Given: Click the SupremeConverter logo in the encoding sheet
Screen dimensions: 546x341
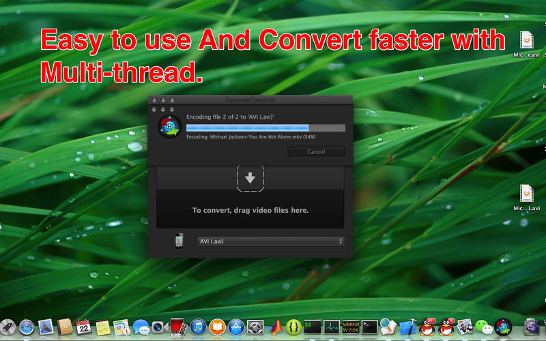Looking at the screenshot, I should [169, 126].
